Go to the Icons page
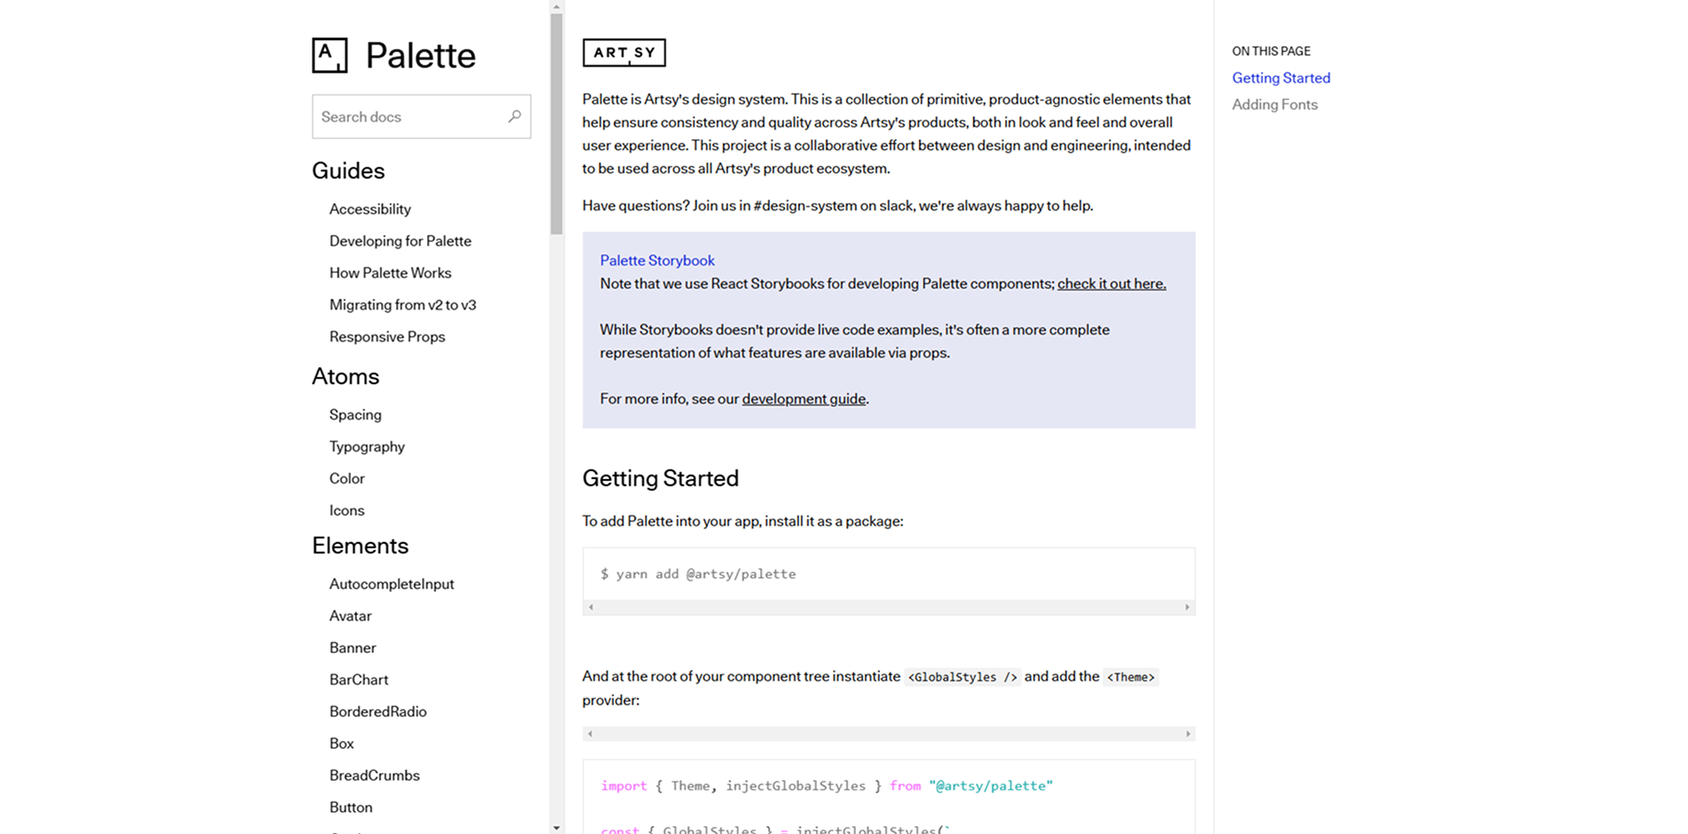This screenshot has height=834, width=1688. point(346,511)
